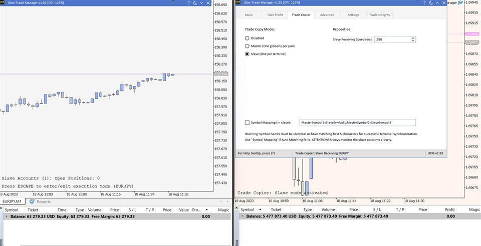Open the Trade Insights tab
This screenshot has width=481, height=246.
coord(379,15)
